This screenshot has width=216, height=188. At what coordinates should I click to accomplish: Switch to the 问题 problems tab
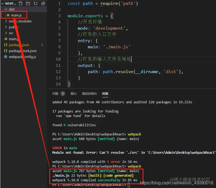tap(55, 94)
